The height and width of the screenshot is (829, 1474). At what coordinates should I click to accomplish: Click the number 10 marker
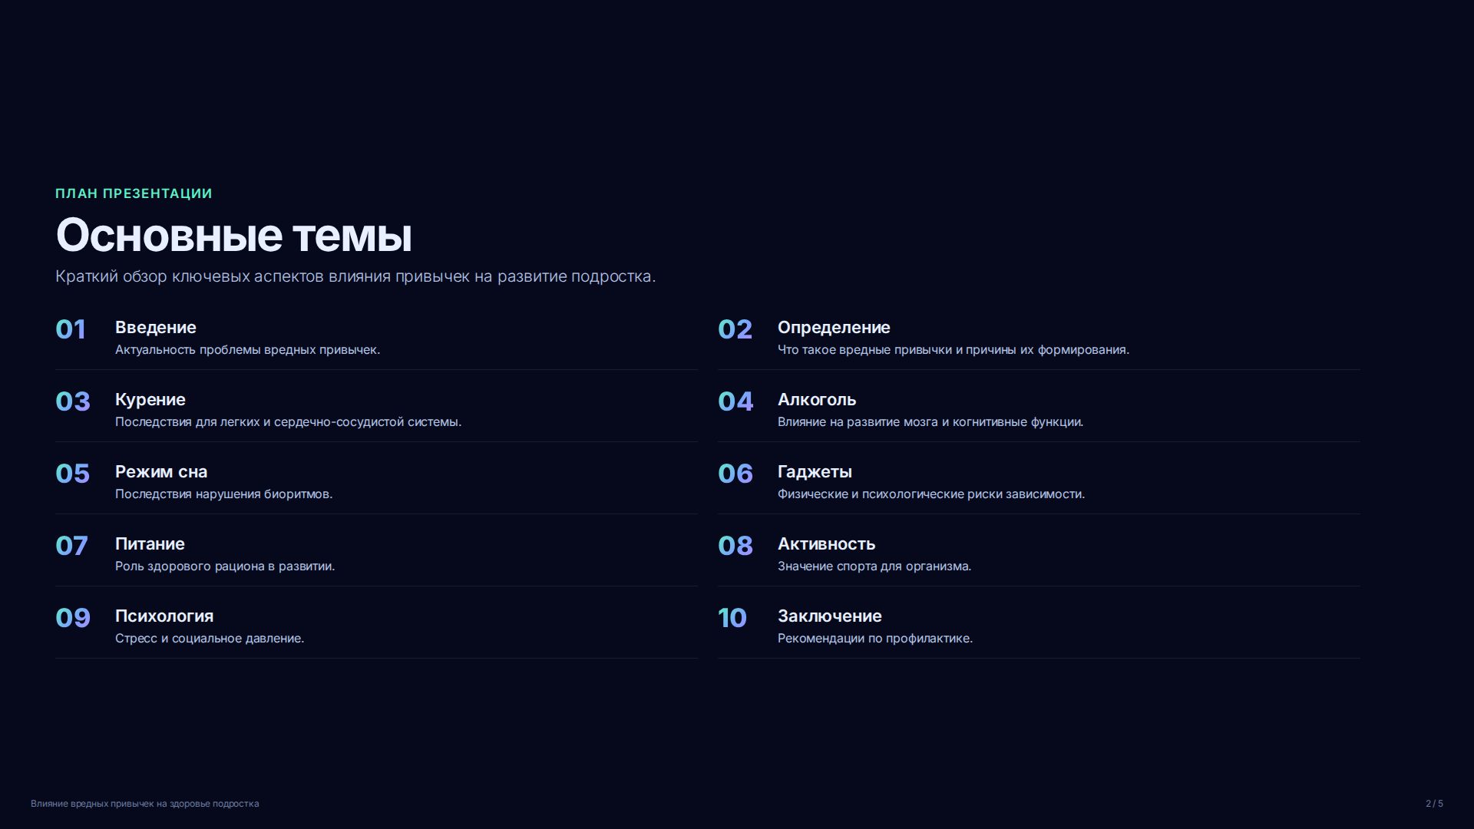tap(732, 618)
